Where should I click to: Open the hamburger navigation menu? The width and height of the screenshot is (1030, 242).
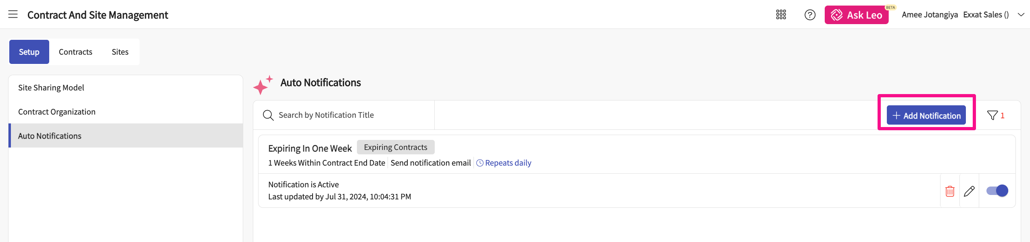[x=13, y=14]
